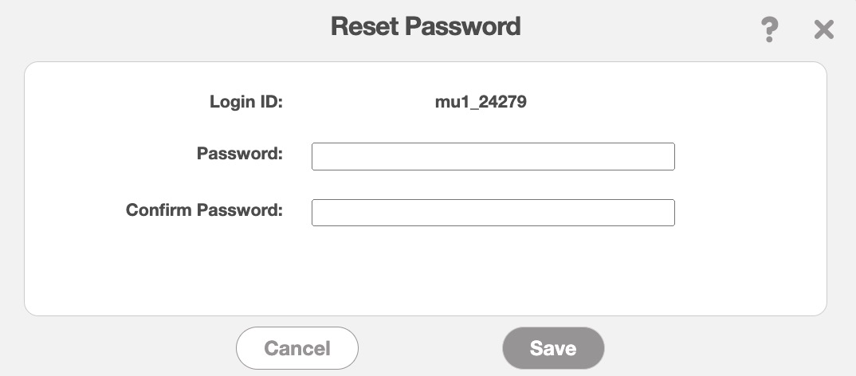Close the Reset Password dialog
This screenshot has height=376, width=856.
[x=823, y=30]
